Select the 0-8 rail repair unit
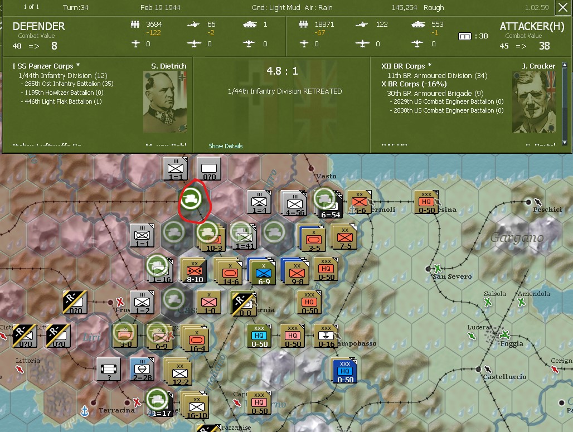The image size is (573, 432). (244, 303)
